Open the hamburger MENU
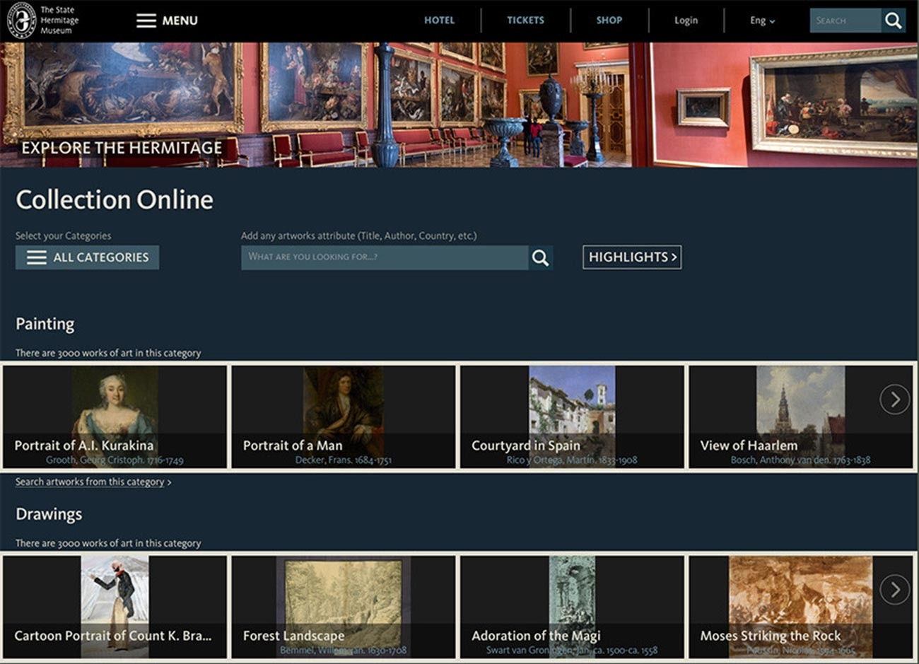This screenshot has height=664, width=919. tap(167, 21)
